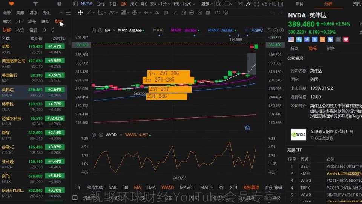Switch to 报价 quote tab
Image resolution: width=362 pixels, height=204 pixels.
click(299, 4)
